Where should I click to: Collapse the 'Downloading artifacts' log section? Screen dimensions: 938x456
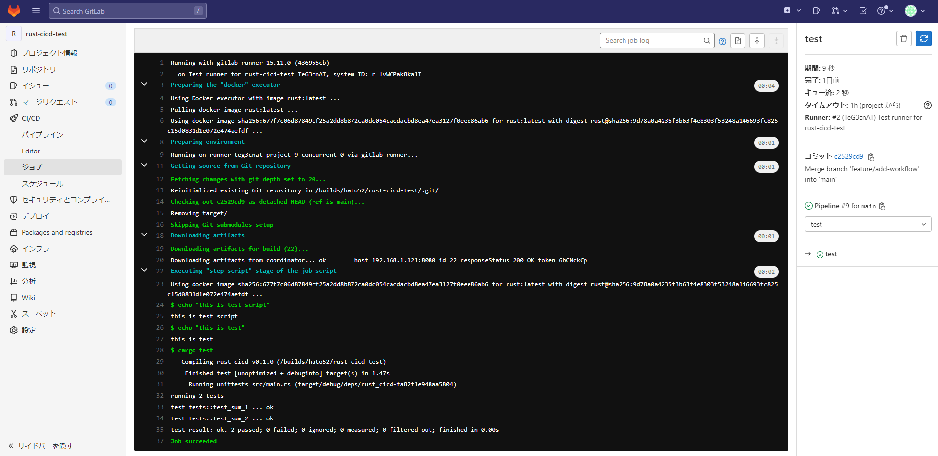point(144,234)
